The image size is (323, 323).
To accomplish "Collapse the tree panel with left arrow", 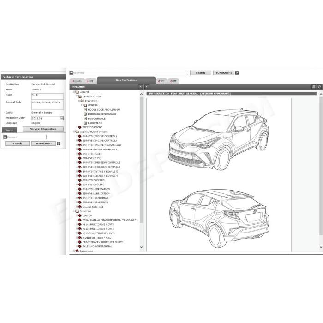I will 147,87.
